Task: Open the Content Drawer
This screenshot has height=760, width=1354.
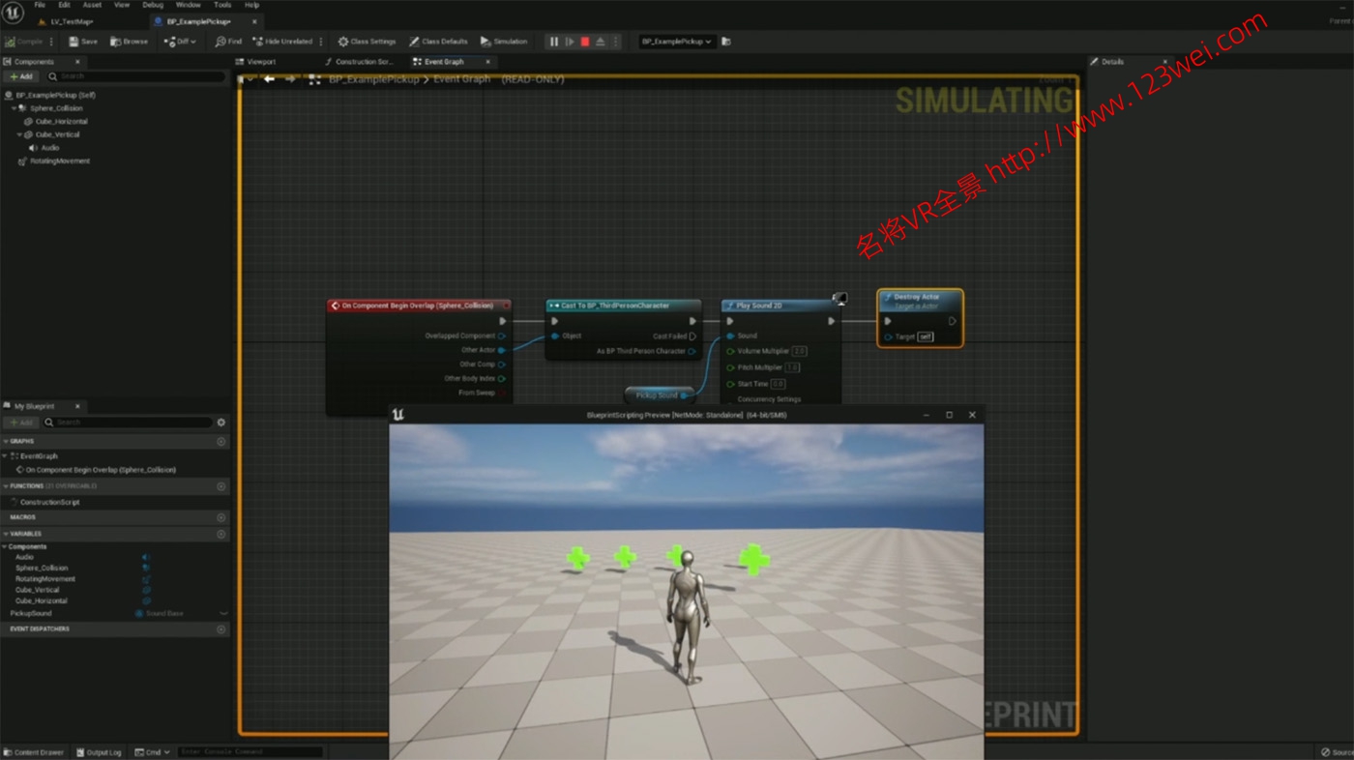Action: 34,752
